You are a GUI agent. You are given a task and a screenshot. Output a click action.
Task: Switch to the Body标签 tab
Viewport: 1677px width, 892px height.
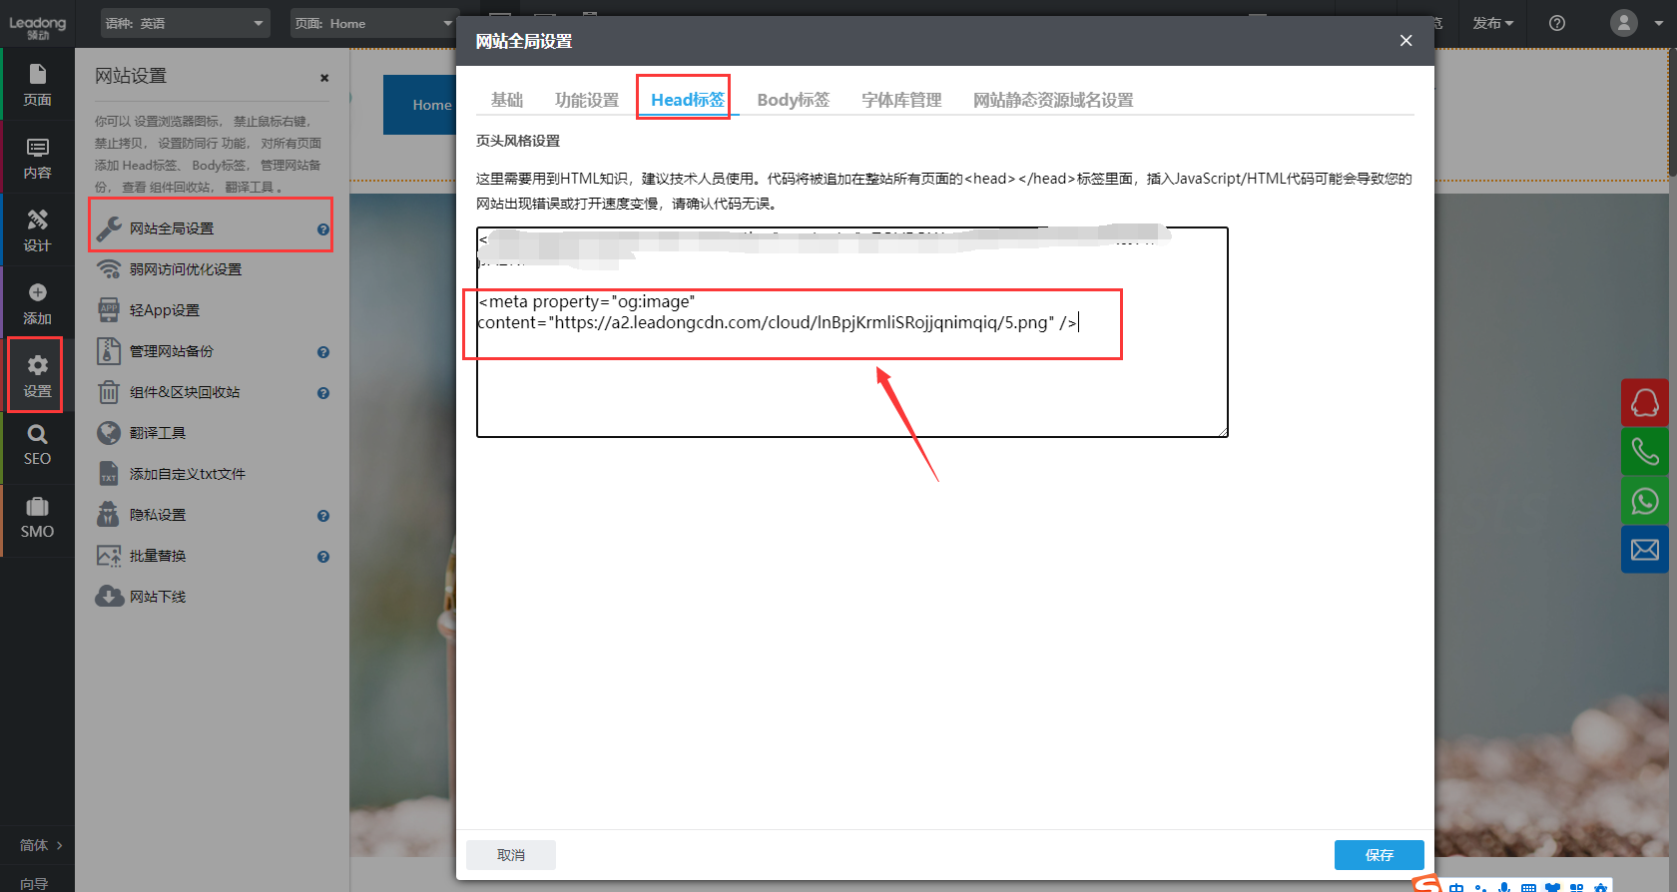click(793, 100)
